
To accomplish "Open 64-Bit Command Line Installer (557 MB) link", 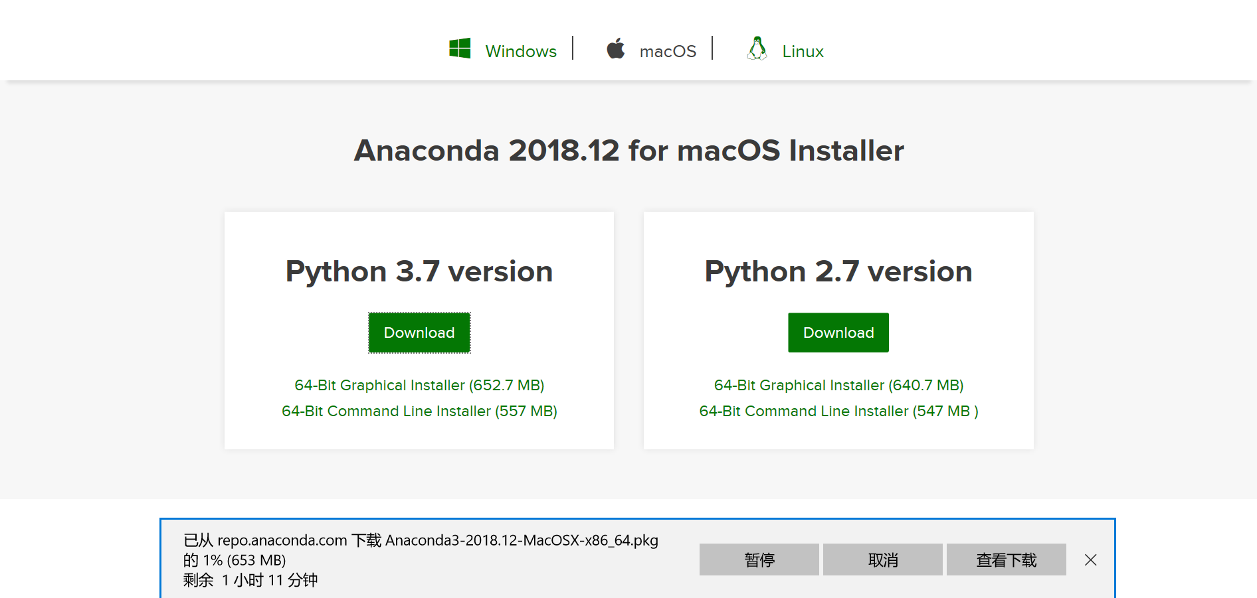I will pos(419,411).
